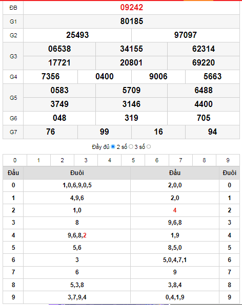Click the G7 result 99
242x305 pixels.
point(105,132)
